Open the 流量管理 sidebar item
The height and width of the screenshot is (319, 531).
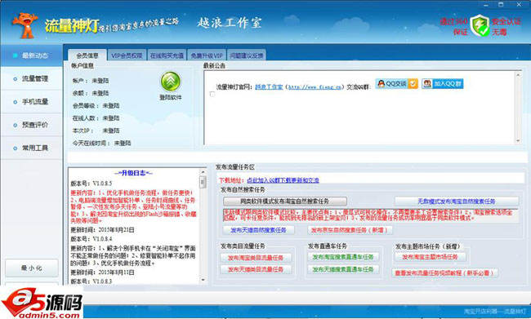31,79
